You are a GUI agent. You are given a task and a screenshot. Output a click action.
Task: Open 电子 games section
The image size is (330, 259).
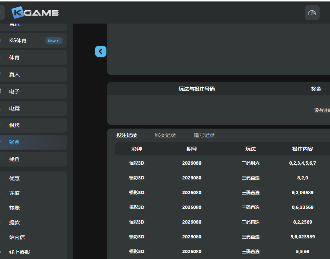tap(14, 91)
